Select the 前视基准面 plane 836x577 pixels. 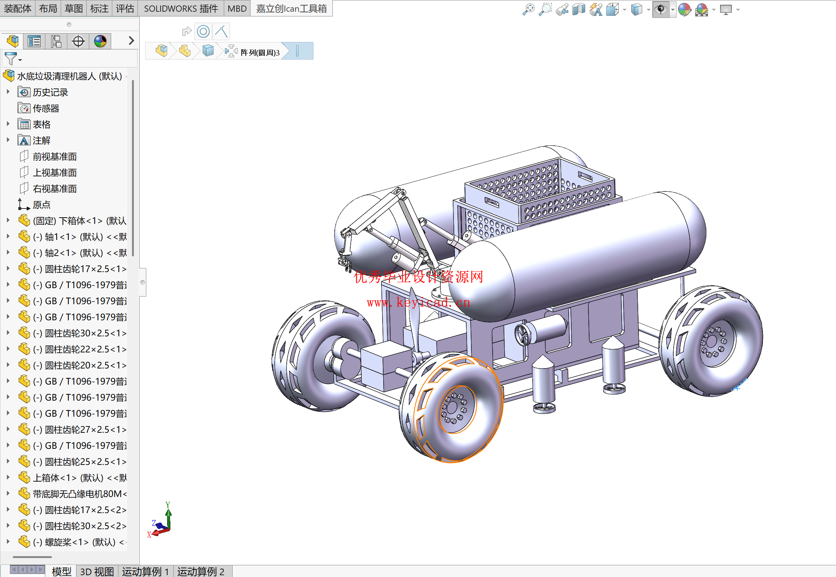coord(54,156)
